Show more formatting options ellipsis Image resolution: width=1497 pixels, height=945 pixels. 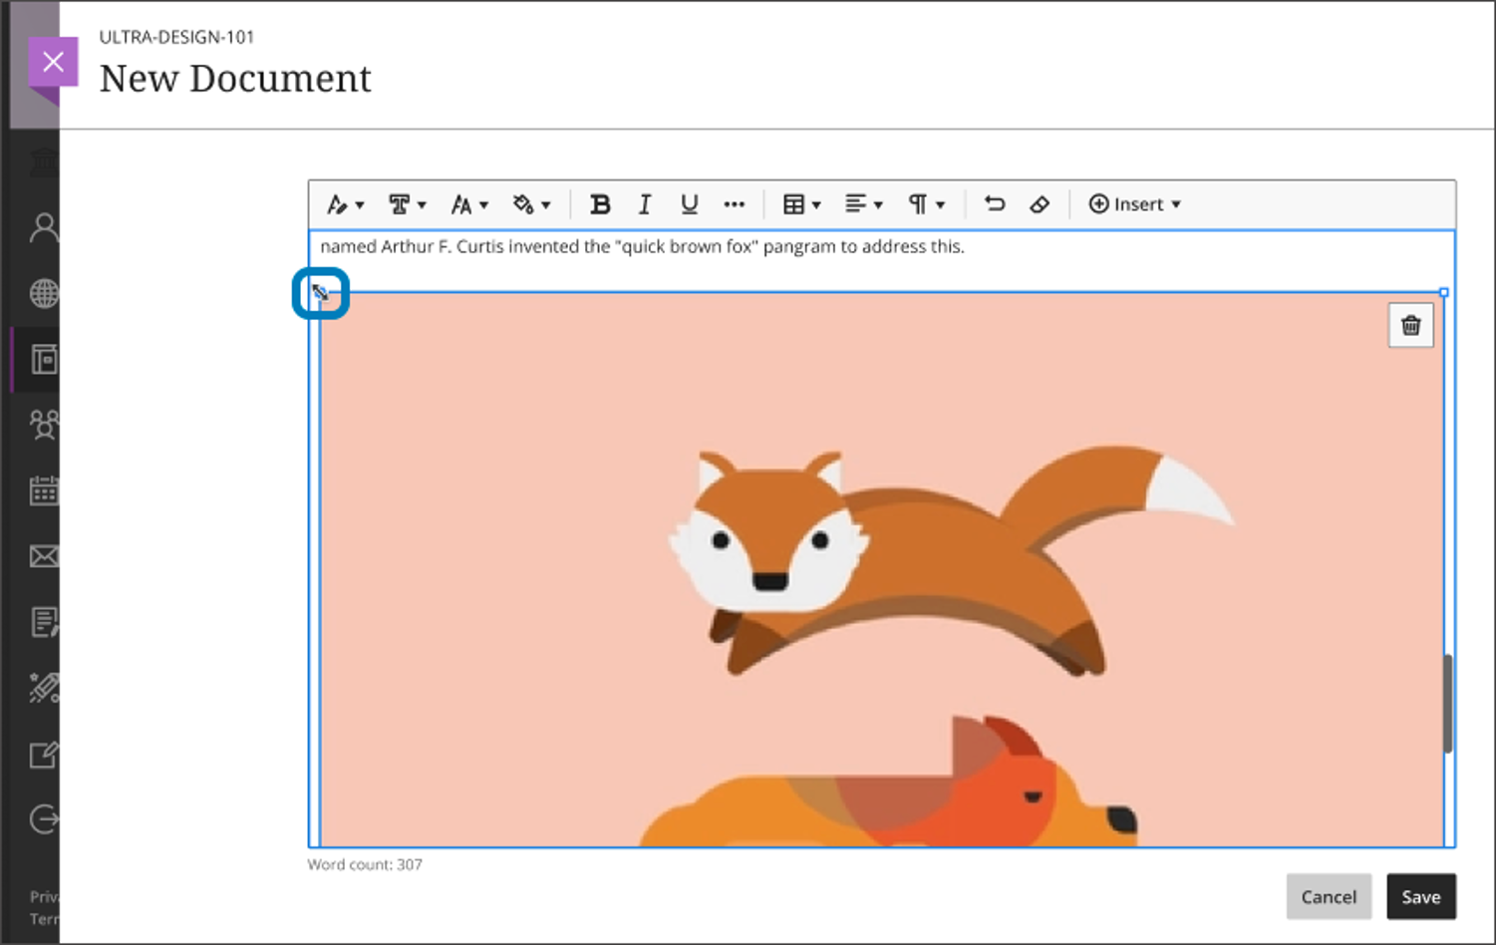(735, 204)
